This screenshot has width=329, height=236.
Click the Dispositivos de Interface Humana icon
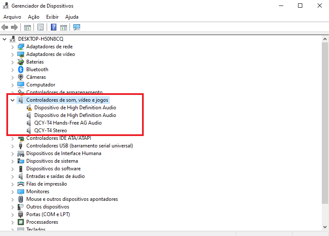21,153
